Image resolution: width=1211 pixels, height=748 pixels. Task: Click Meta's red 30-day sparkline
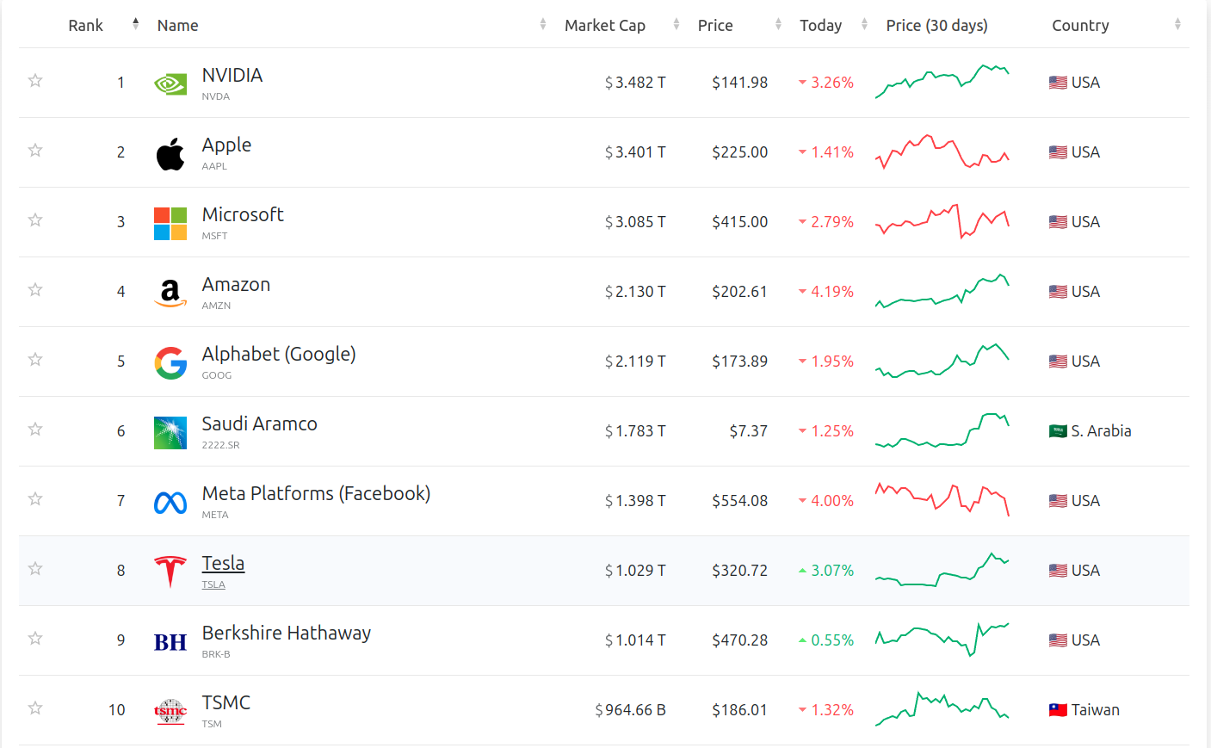[942, 499]
